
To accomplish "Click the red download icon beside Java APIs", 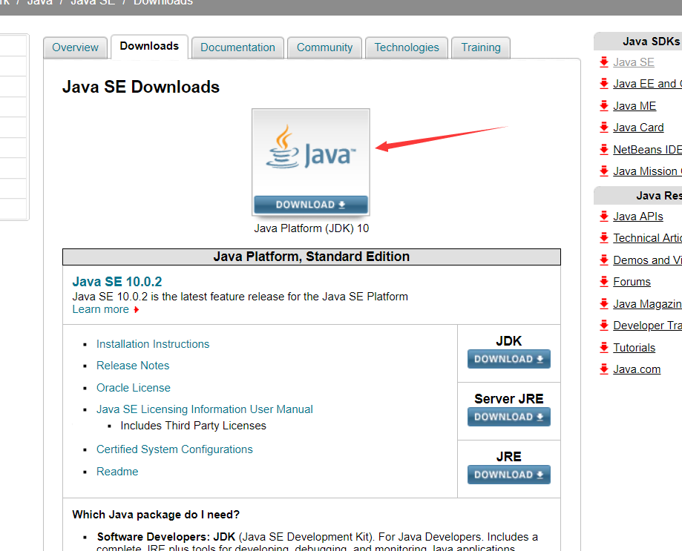I will pyautogui.click(x=604, y=216).
